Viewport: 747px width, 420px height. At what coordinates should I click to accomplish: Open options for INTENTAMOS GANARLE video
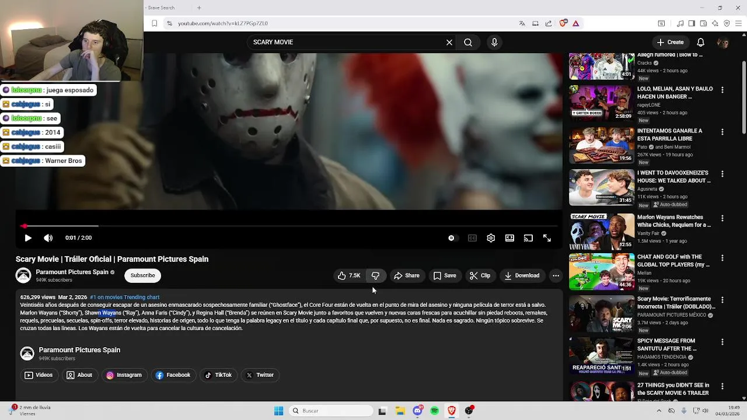point(722,132)
